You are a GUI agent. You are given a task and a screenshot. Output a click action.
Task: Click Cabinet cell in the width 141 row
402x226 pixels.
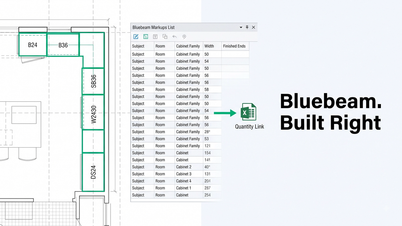click(189, 160)
